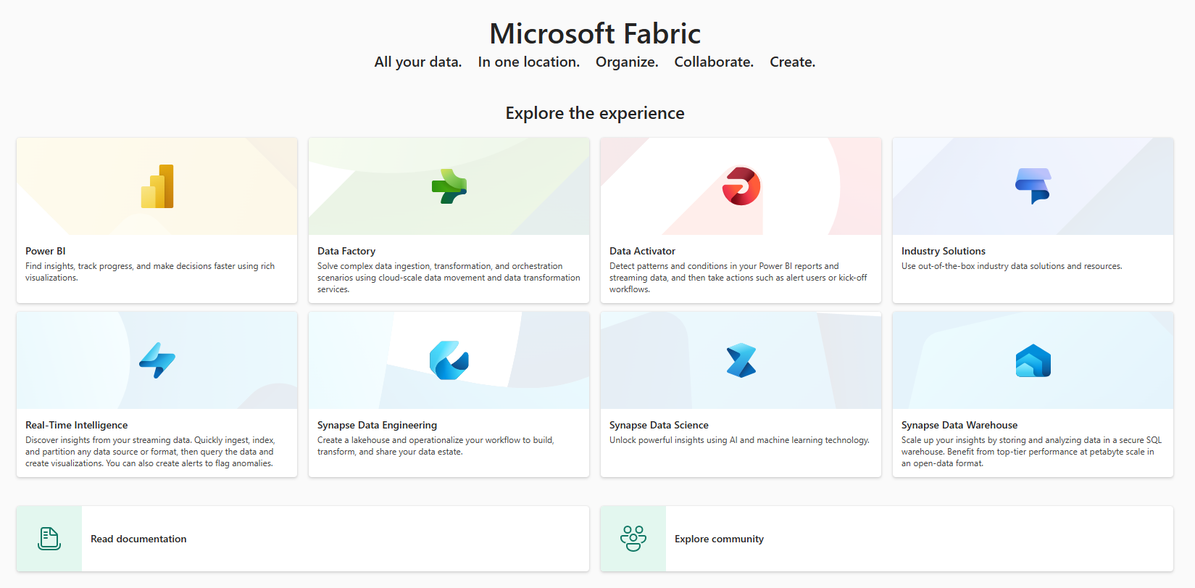Click the blue Industry Solutions icon

point(1033,186)
